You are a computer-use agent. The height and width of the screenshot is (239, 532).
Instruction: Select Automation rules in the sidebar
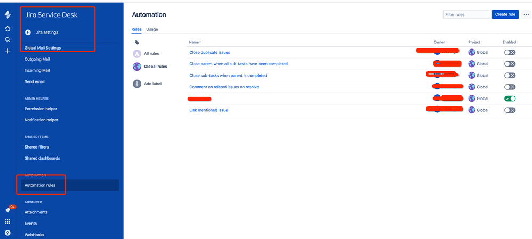coord(70,185)
